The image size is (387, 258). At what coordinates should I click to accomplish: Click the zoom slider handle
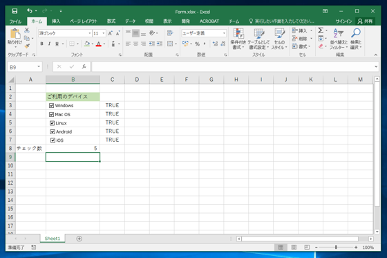[336, 248]
